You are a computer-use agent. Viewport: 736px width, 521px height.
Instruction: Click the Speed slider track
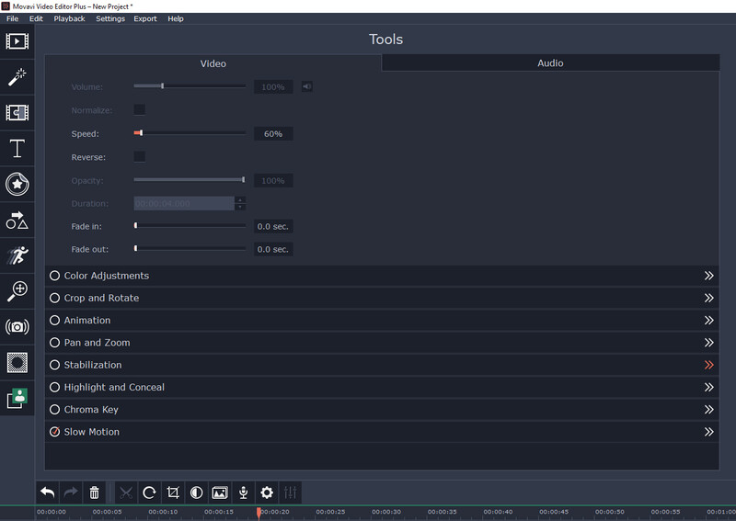click(x=190, y=133)
